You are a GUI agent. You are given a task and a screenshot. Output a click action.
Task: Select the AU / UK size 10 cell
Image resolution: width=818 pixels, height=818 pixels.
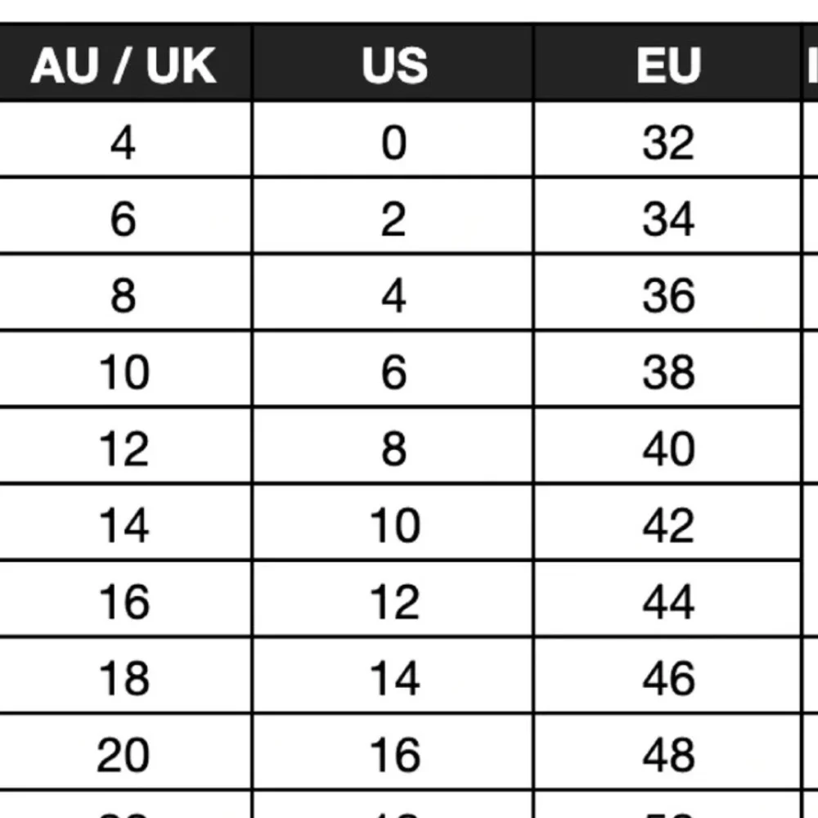pyautogui.click(x=124, y=369)
